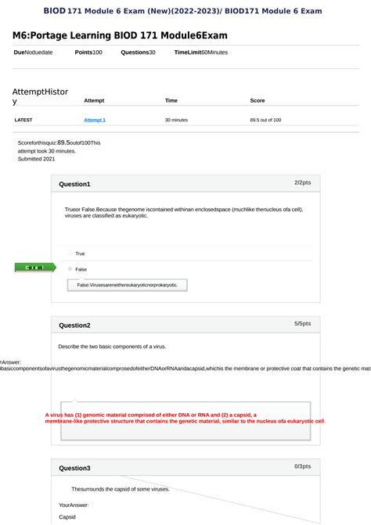Viewport: 371px width, 525px height.
Task: Click the Score column header
Action: tap(258, 100)
